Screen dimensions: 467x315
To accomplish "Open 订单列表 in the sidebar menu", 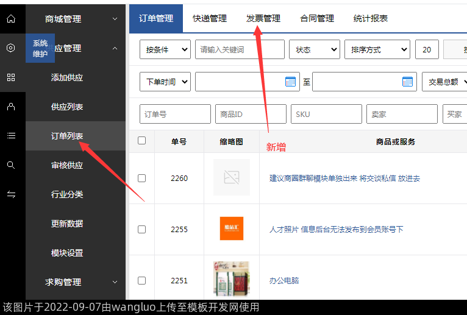I will point(67,136).
